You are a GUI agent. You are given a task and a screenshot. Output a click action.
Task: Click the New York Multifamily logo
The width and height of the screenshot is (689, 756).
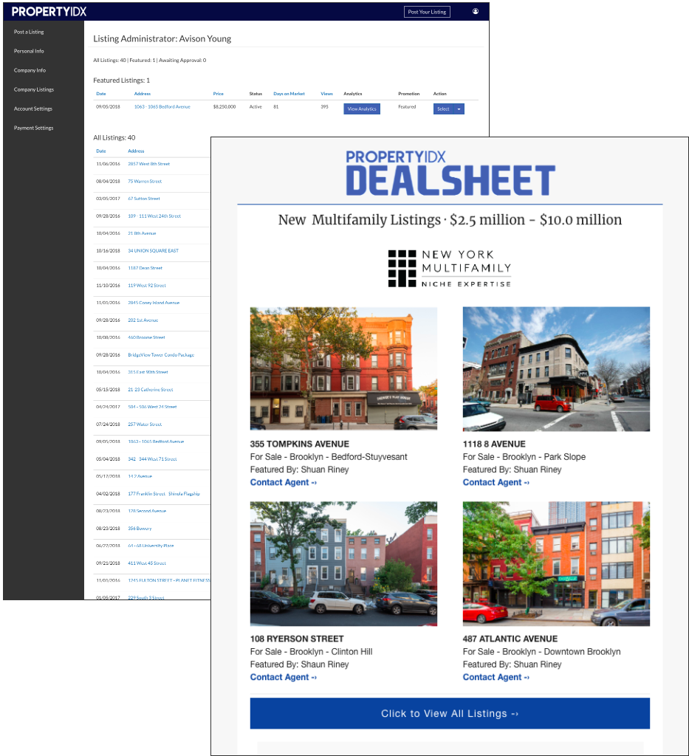coord(450,269)
